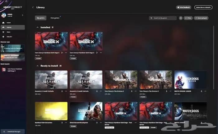Screen dimensions: 218x134
Task: Open the Home page in sidebar
Action: (x=8, y=23)
